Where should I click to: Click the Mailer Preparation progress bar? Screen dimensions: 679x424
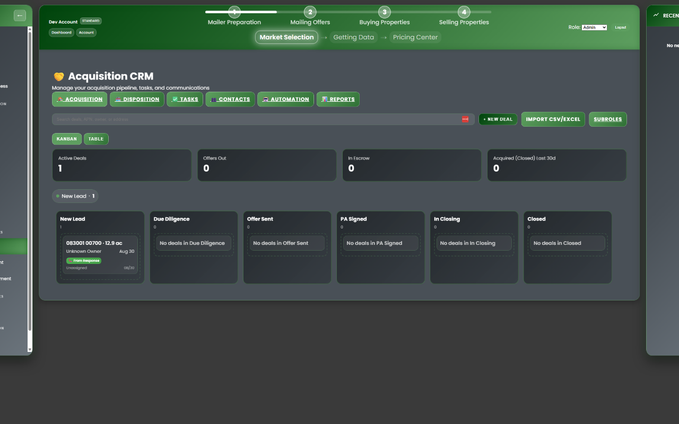pyautogui.click(x=234, y=12)
